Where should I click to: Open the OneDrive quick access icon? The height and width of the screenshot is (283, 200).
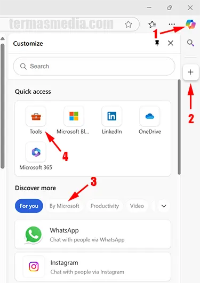pyautogui.click(x=149, y=116)
